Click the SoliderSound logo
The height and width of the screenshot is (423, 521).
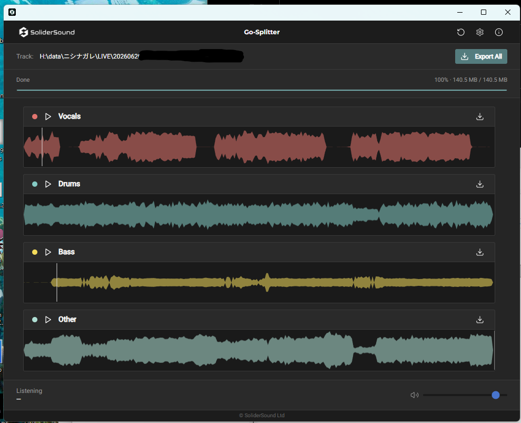(47, 32)
